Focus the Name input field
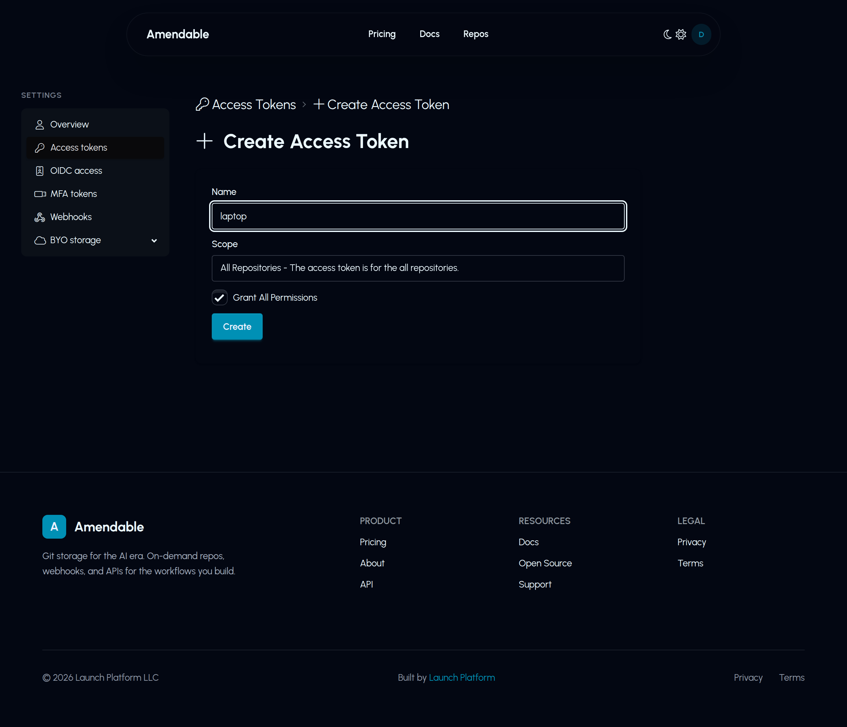This screenshot has height=727, width=847. click(x=418, y=216)
